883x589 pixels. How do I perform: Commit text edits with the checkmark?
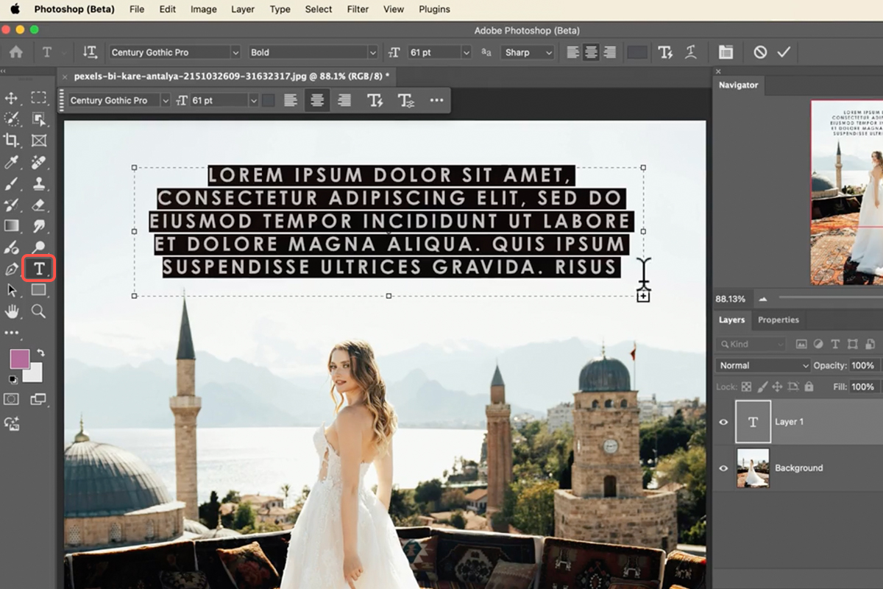(x=784, y=52)
